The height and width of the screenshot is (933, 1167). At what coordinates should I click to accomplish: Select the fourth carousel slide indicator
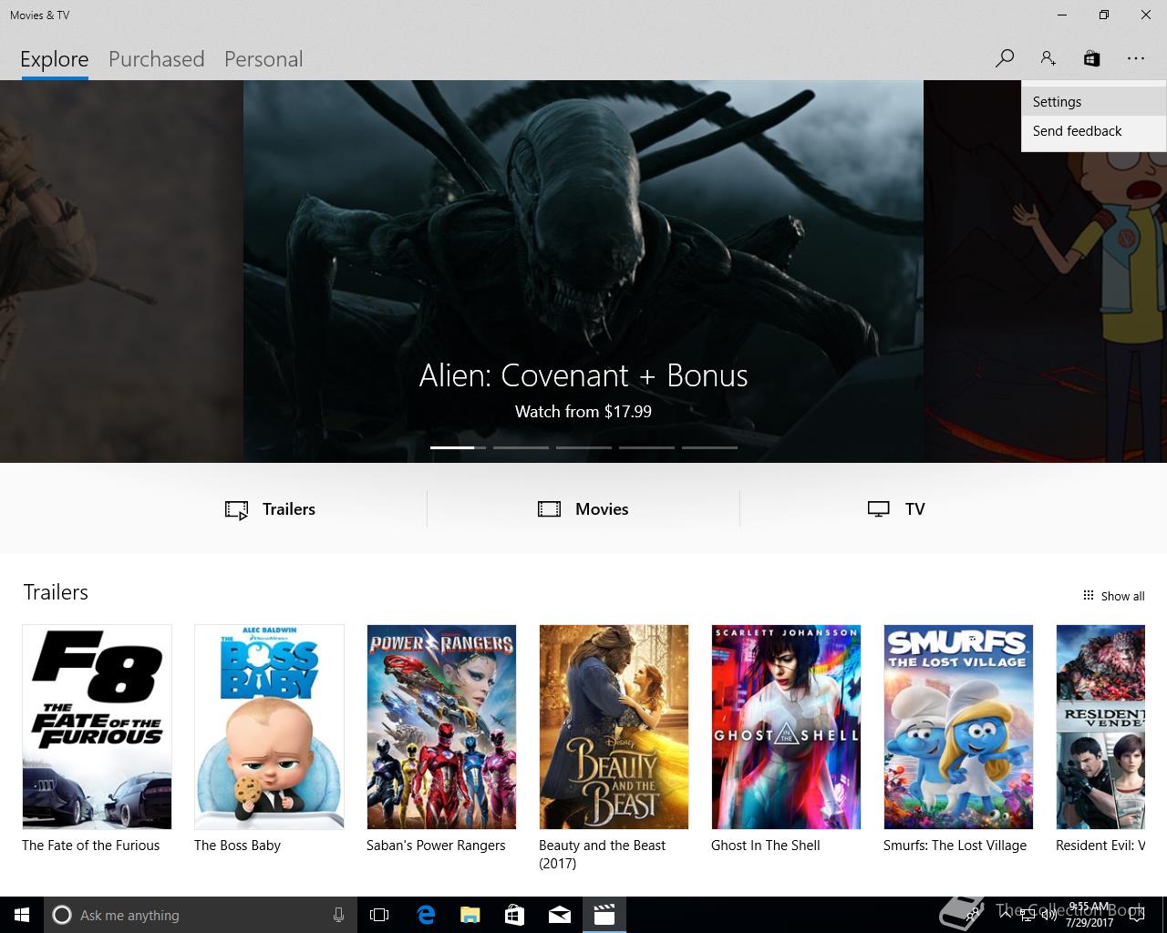click(x=646, y=447)
